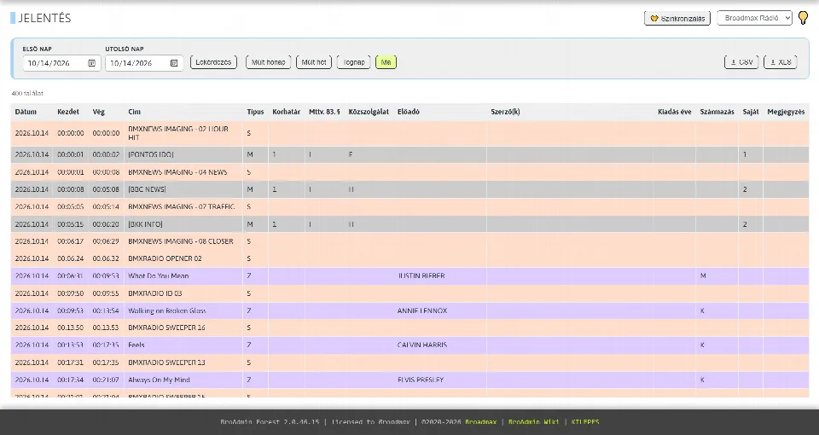
Task: Download report as XLS
Action: [781, 62]
